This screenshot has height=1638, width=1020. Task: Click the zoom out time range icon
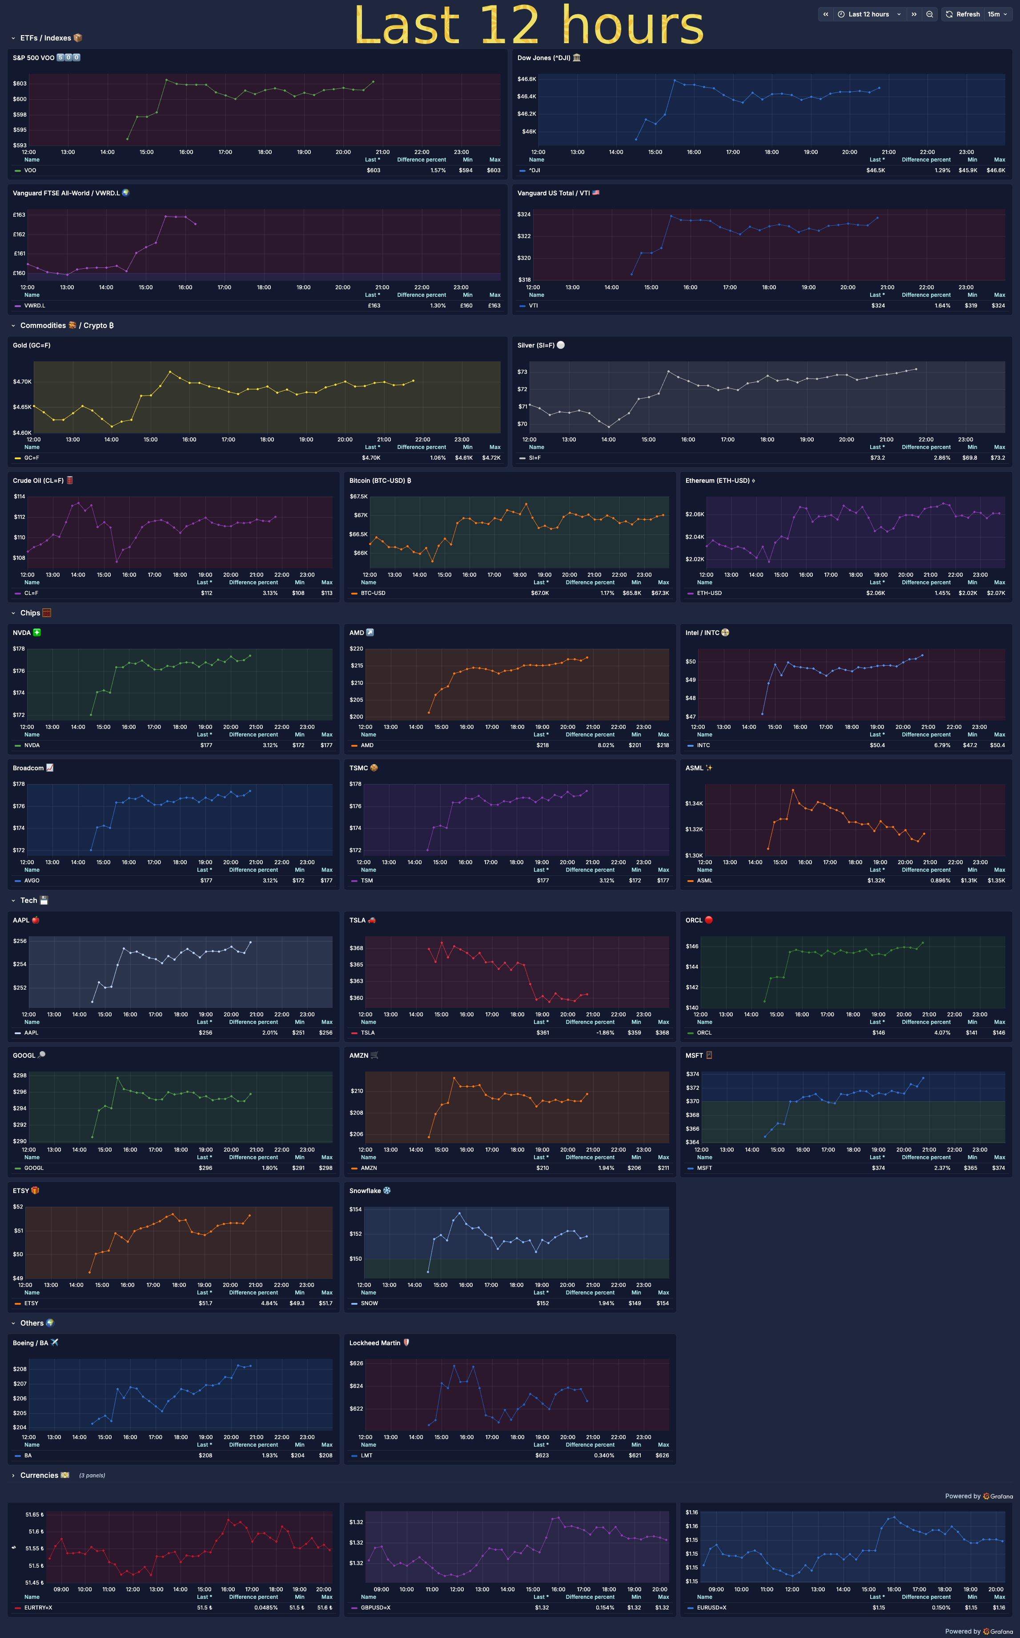930,14
